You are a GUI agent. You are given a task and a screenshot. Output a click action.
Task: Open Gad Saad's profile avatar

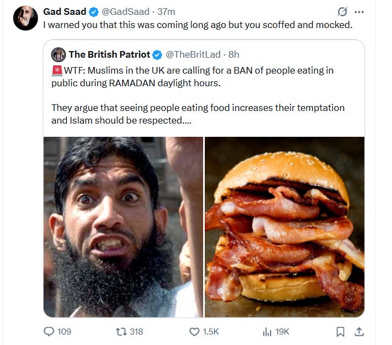tap(25, 18)
